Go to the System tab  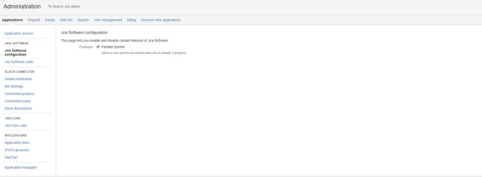tap(83, 20)
